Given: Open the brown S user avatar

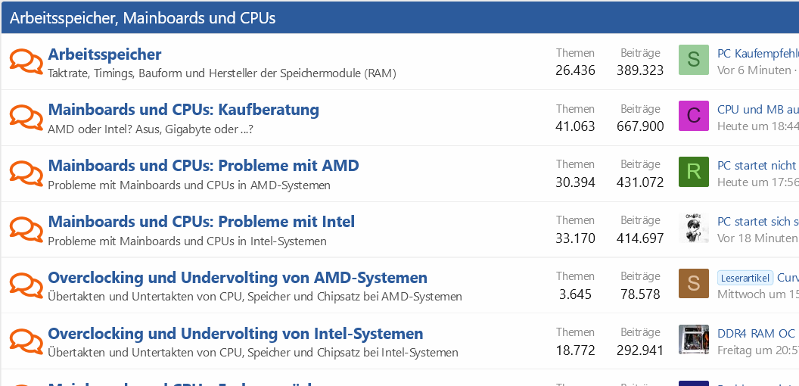Looking at the screenshot, I should coord(694,284).
